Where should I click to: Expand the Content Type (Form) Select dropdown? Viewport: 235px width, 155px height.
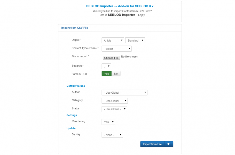point(117,49)
